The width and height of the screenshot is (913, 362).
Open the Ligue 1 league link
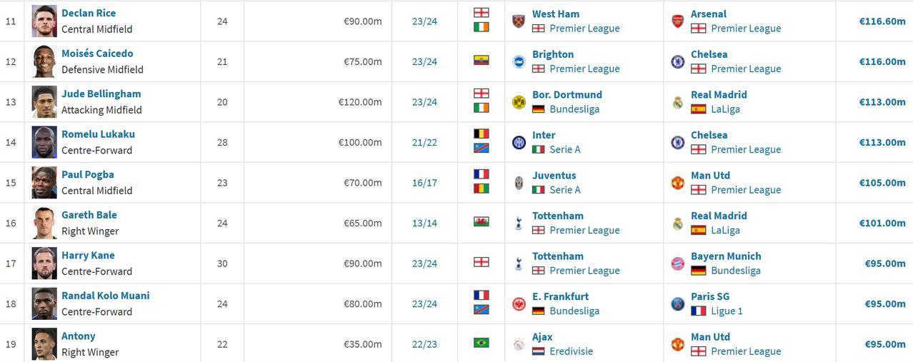pos(727,311)
